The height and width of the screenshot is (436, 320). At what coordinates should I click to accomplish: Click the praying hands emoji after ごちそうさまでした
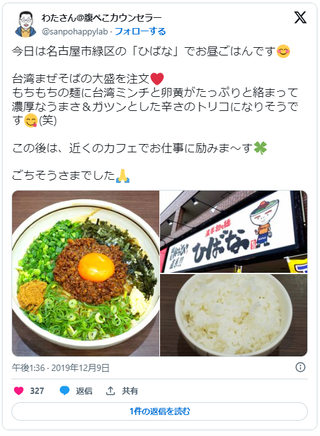click(x=122, y=175)
